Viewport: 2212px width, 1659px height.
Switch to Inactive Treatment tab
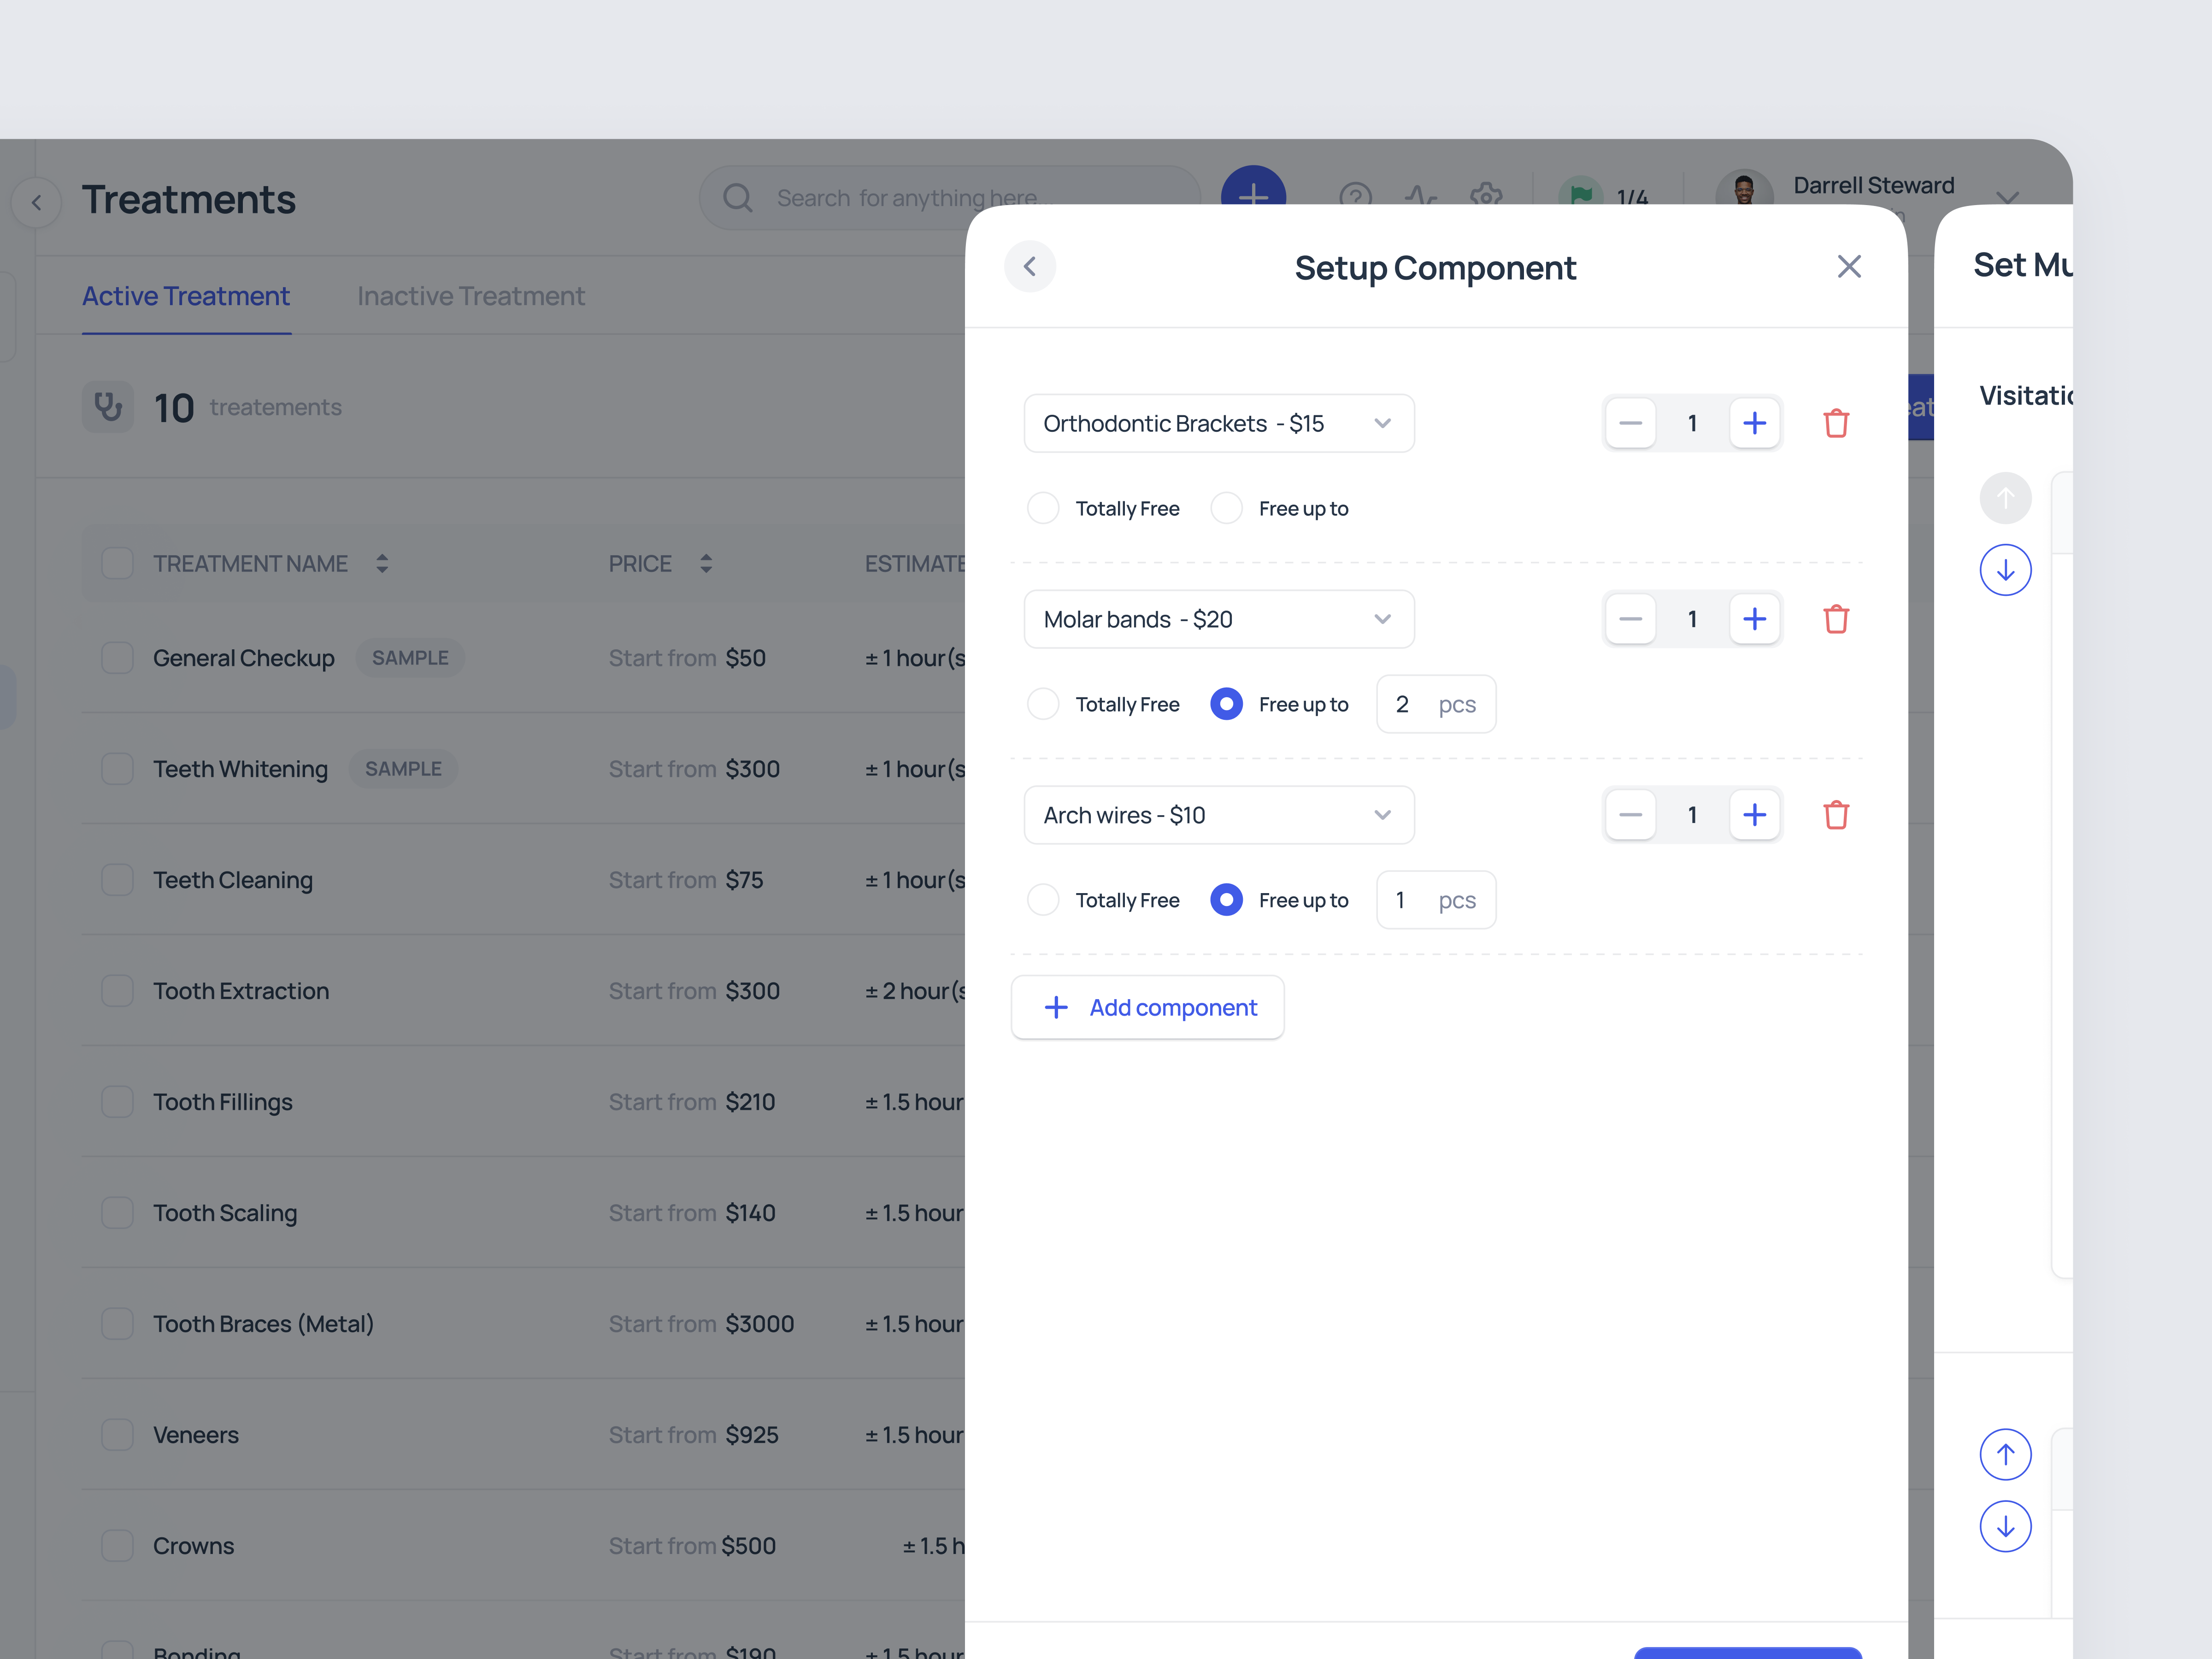coord(470,296)
